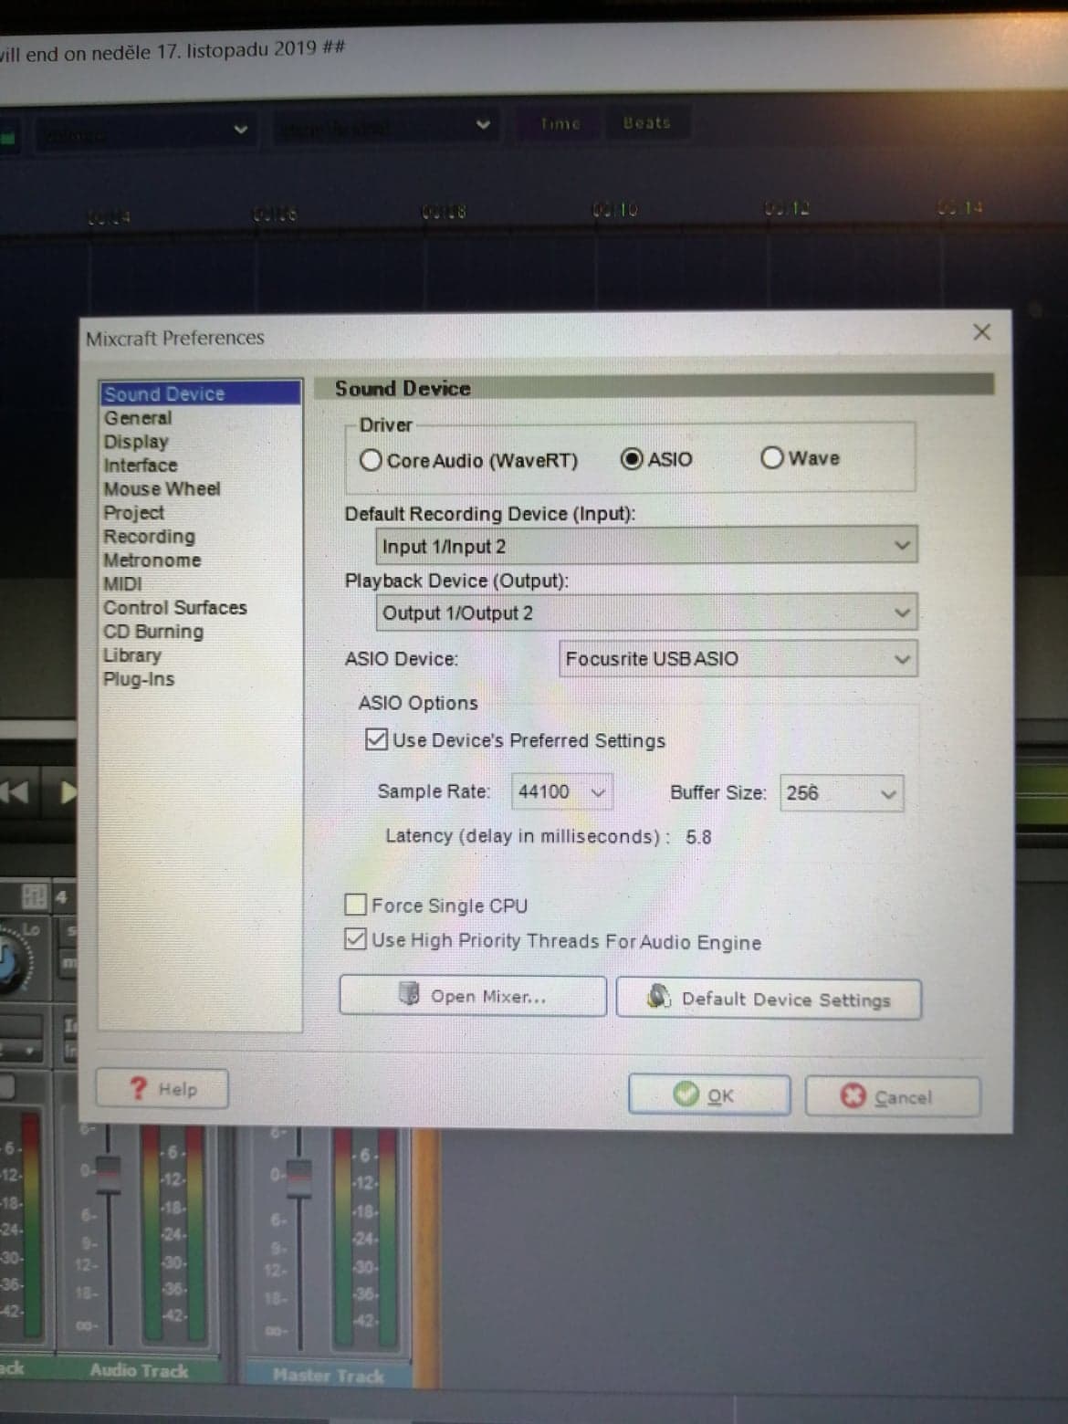Click the Help question mark button

coord(162,1088)
